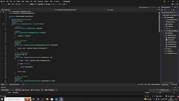The height and width of the screenshot is (101, 179).
Task: Click the code cleanup broom icon
Action: 23,85
